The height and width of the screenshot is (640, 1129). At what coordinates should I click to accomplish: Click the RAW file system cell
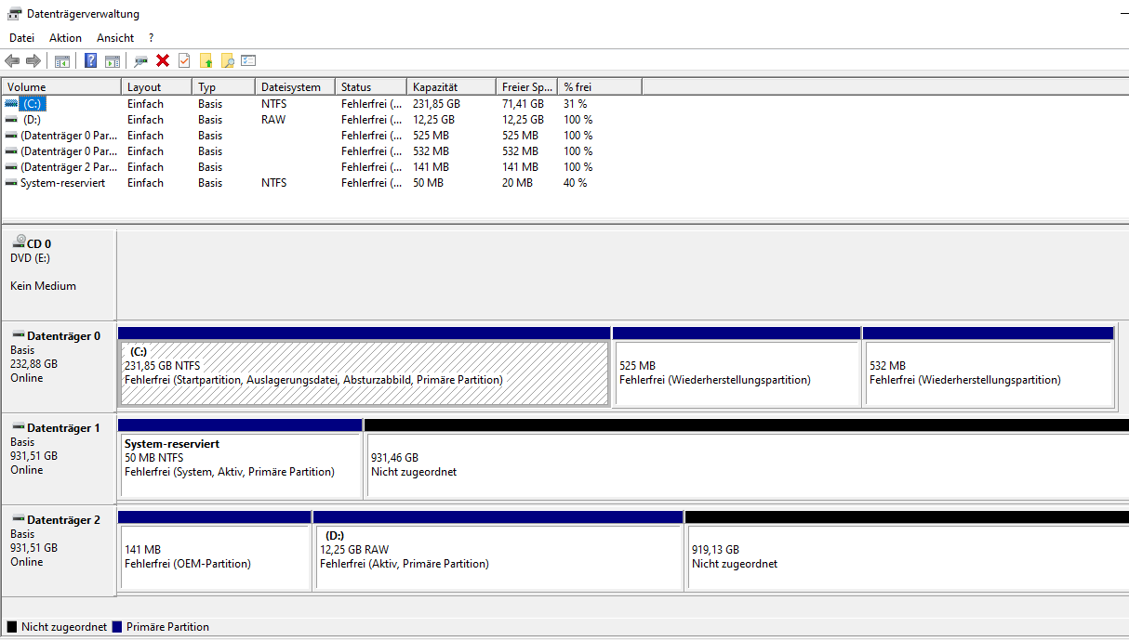(x=273, y=119)
